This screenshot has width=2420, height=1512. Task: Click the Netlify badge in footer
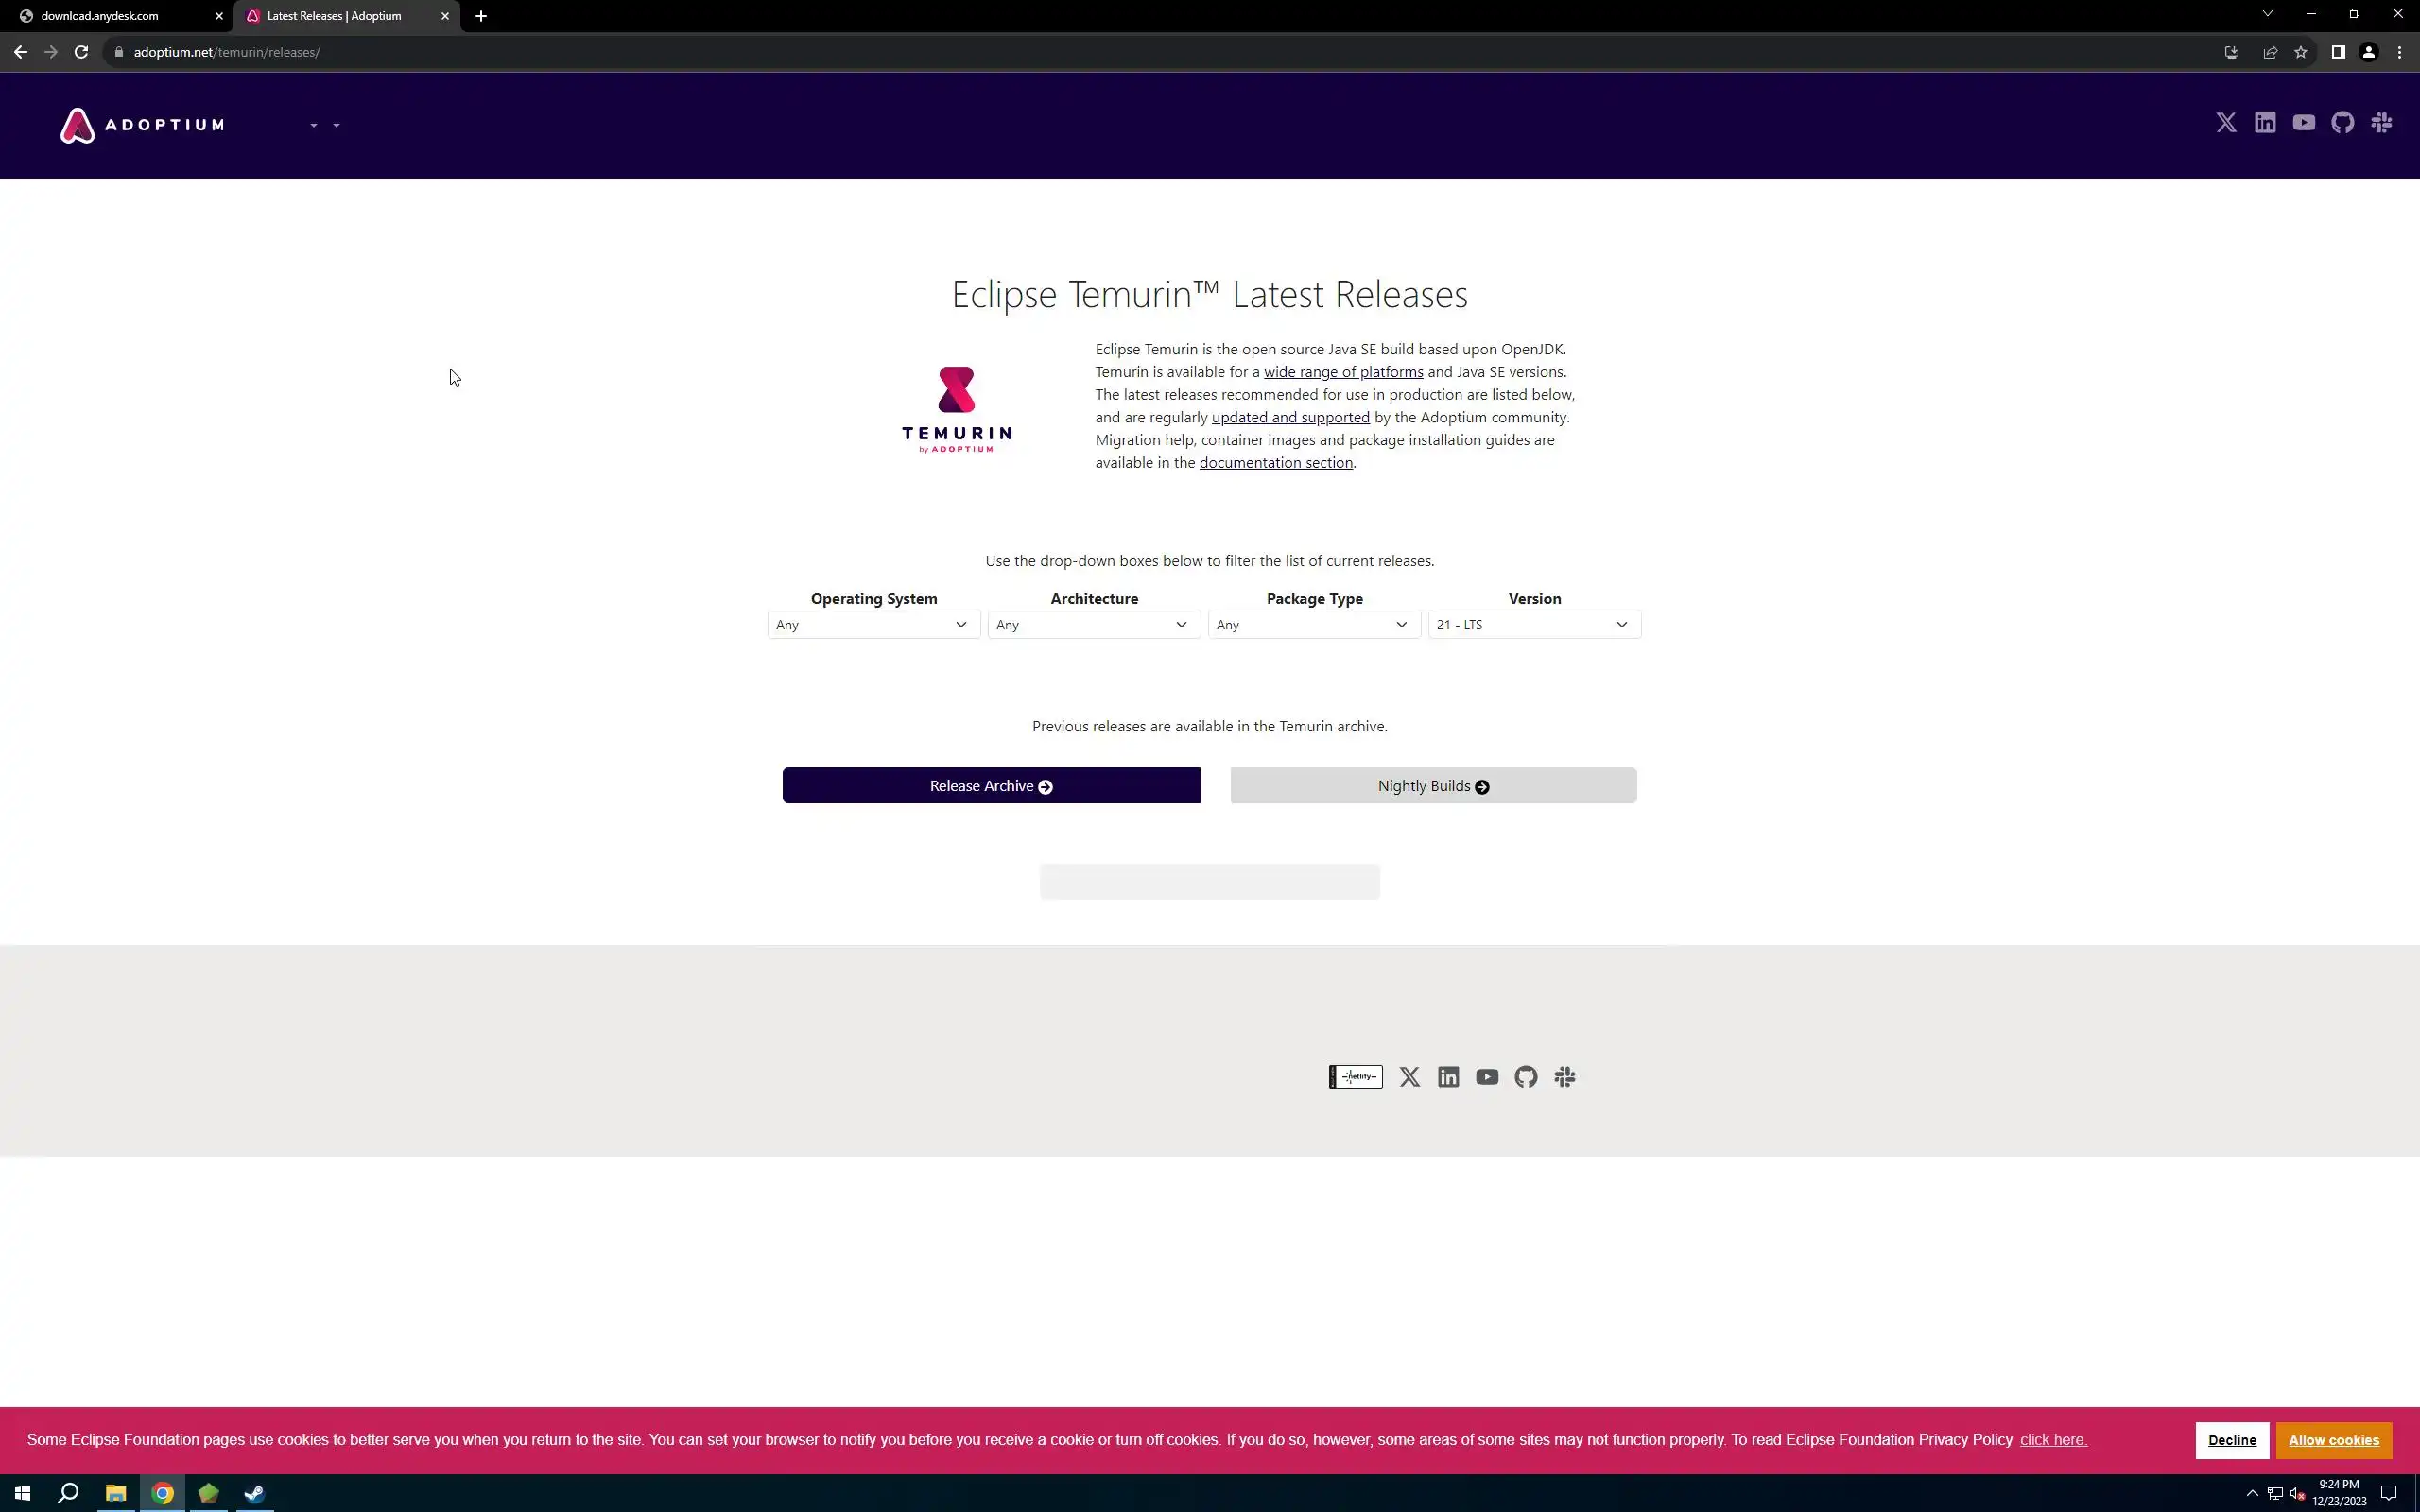point(1355,1077)
